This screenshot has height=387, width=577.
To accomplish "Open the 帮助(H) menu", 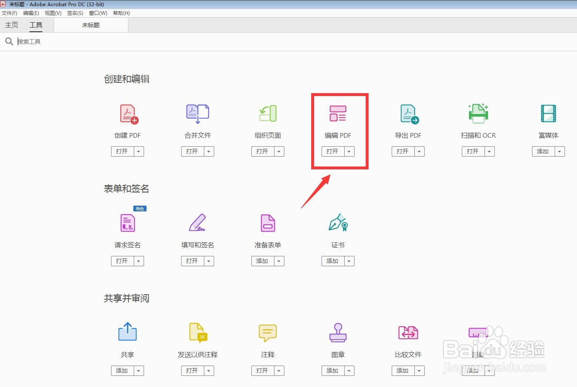I will click(121, 13).
